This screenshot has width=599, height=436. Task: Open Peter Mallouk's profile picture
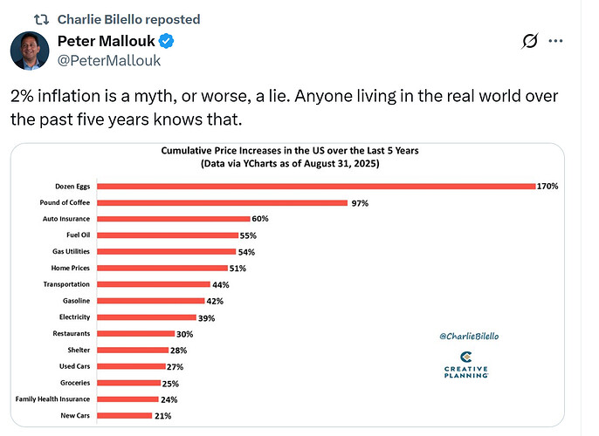pos(30,50)
